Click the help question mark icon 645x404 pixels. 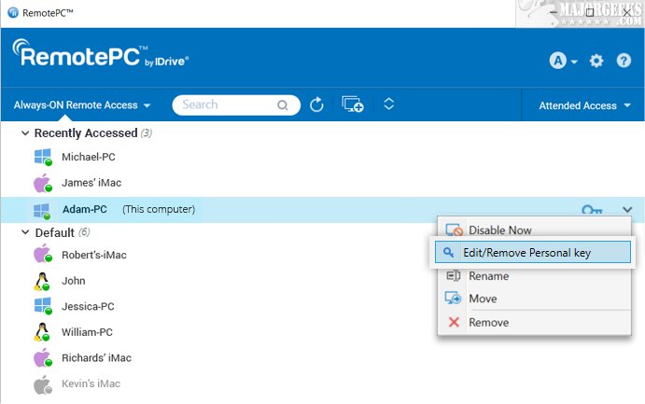click(624, 61)
